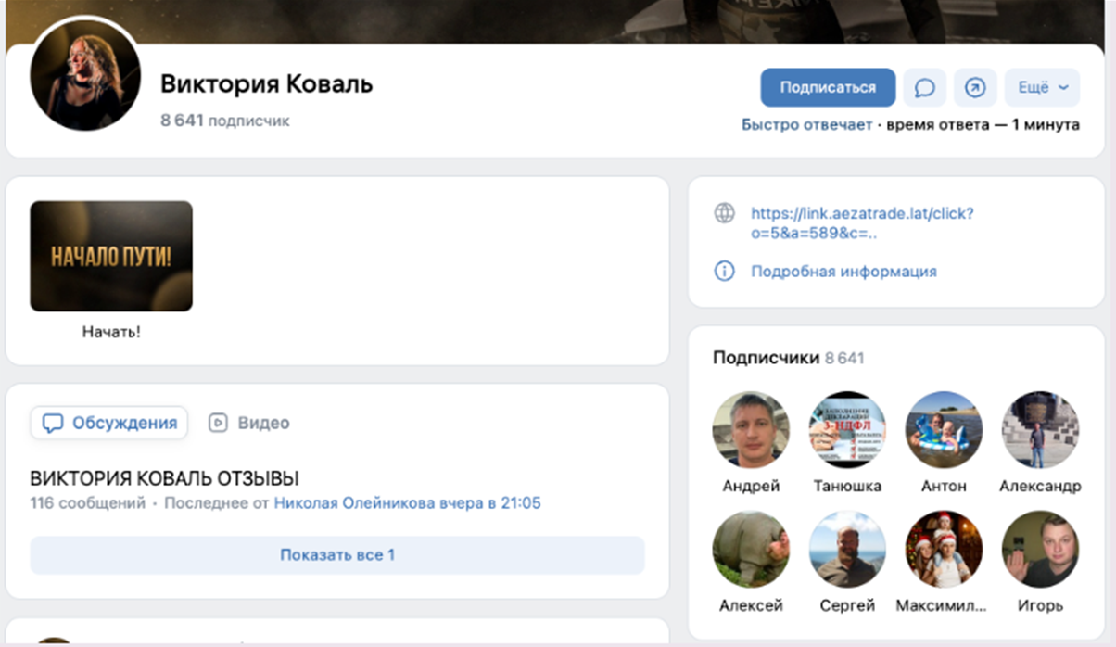1116x647 pixels.
Task: Switch to the Обсуждения tab
Action: pos(109,423)
